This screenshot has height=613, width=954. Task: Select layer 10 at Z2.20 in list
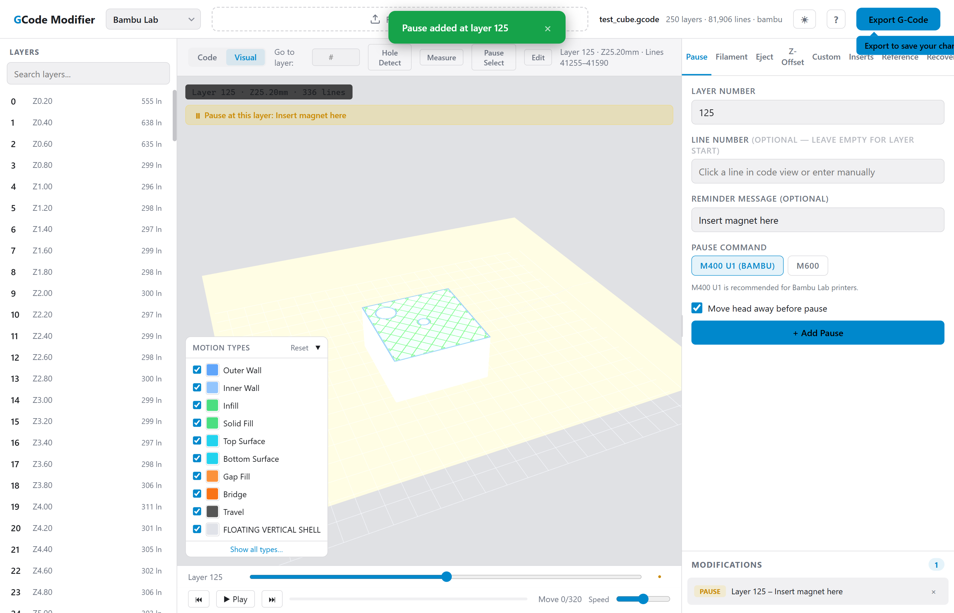[x=87, y=314]
